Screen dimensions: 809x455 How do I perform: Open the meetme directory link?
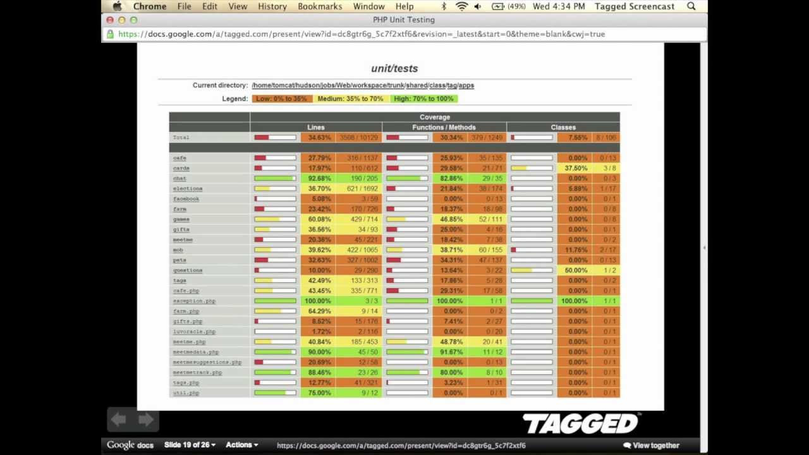[x=183, y=240]
